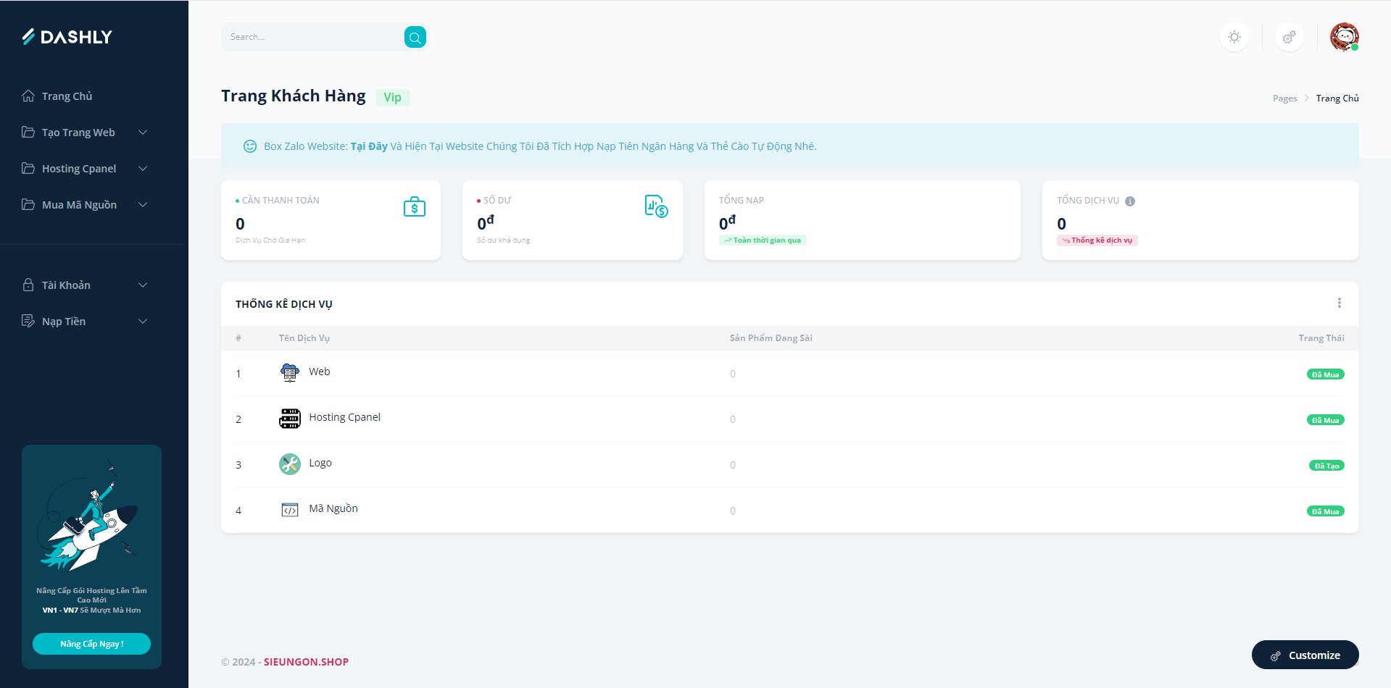
Task: Go to Trang Chủ in sidebar
Action: pyautogui.click(x=67, y=96)
